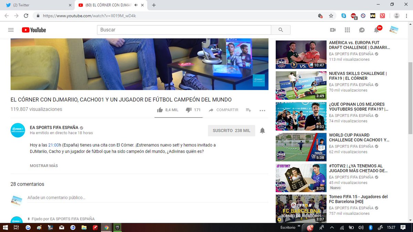Click the add to playlist icon
Viewport: 413px width, 232px height.
(248, 110)
